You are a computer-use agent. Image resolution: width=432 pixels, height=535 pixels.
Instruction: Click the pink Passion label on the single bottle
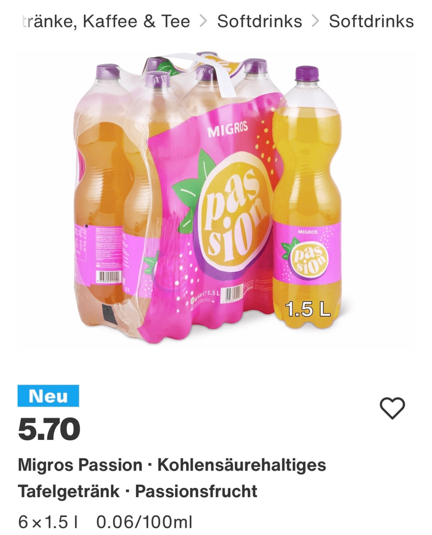pos(308,253)
